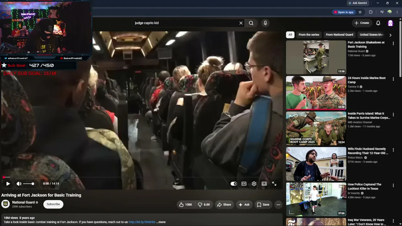Adjust the video volume slider
Screen dimensions: 402x226
(x=28, y=184)
